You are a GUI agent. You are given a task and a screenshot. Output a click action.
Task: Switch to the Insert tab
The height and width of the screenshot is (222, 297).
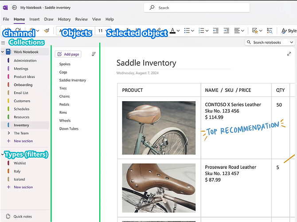[x=34, y=19]
